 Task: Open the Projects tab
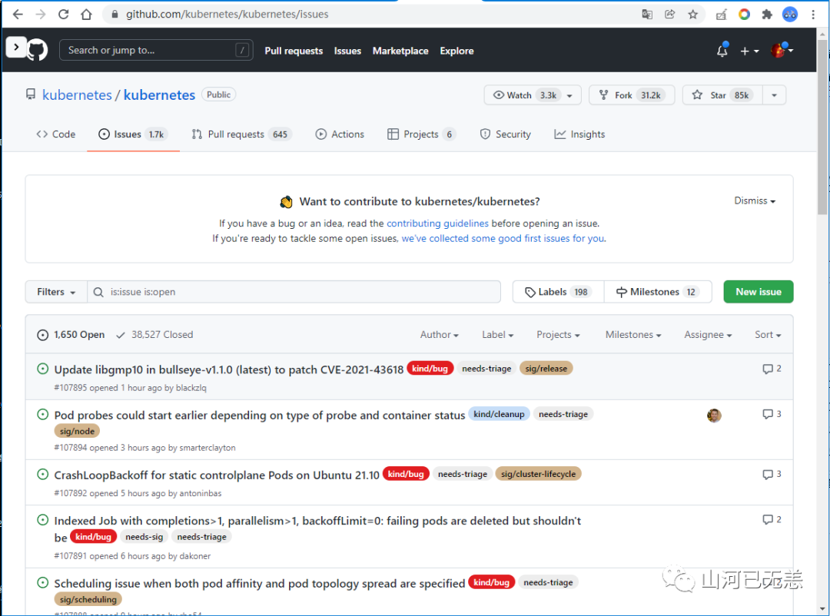pyautogui.click(x=421, y=134)
